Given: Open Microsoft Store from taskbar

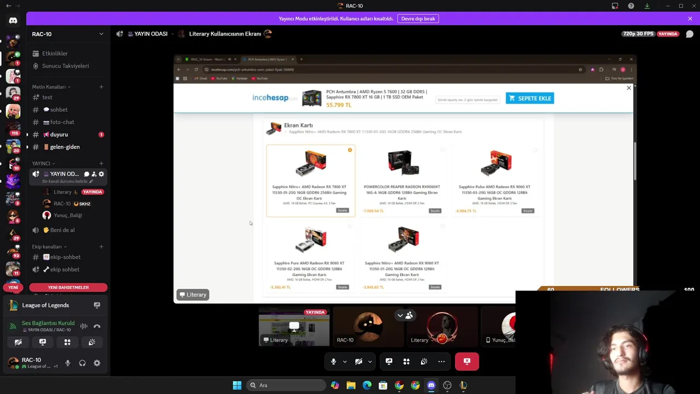Looking at the screenshot, I should (x=383, y=385).
